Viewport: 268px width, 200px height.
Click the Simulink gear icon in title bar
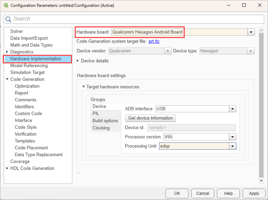tap(5, 5)
